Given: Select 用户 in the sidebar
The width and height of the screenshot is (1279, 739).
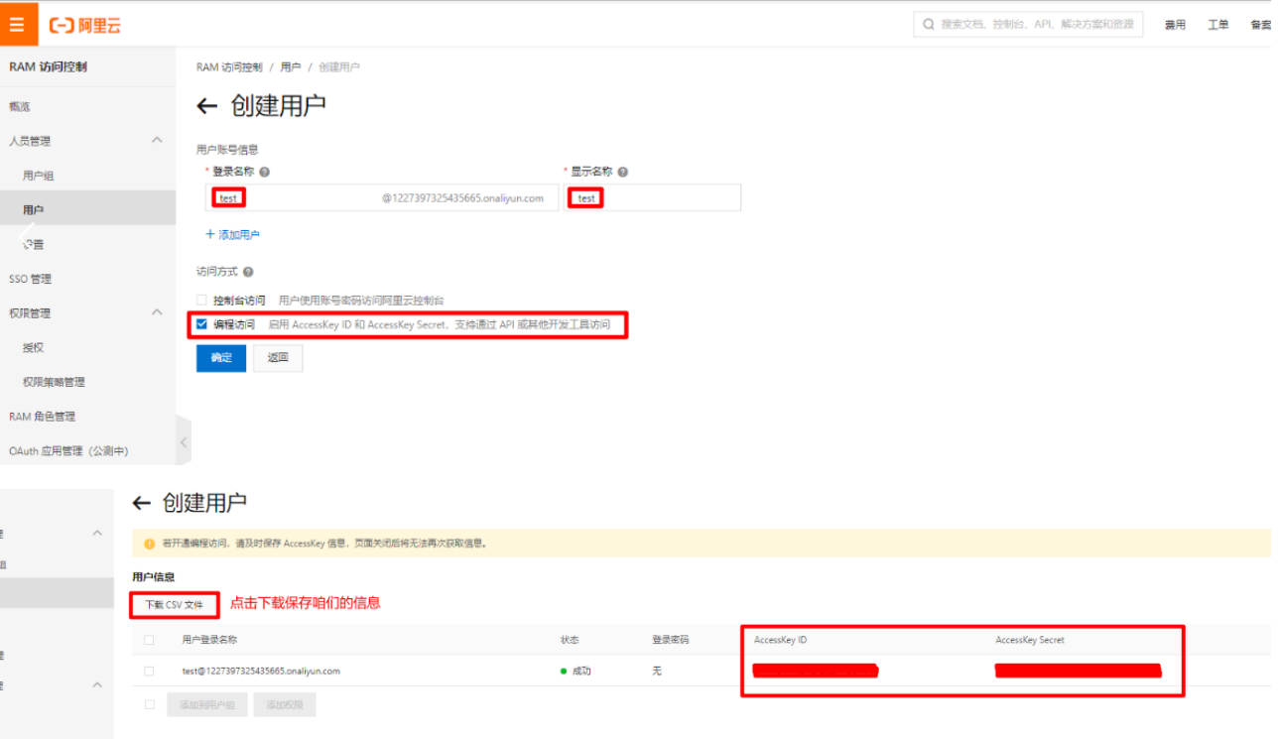Looking at the screenshot, I should coord(87,210).
